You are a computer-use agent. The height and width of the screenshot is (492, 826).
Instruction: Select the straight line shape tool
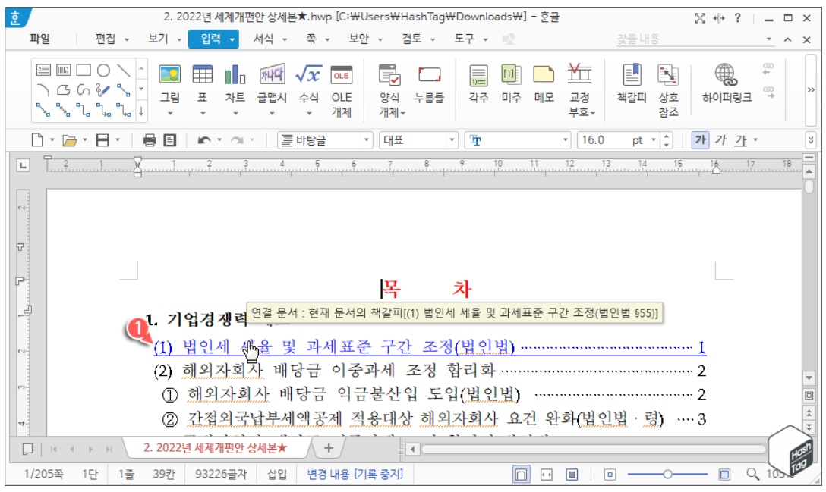[123, 70]
